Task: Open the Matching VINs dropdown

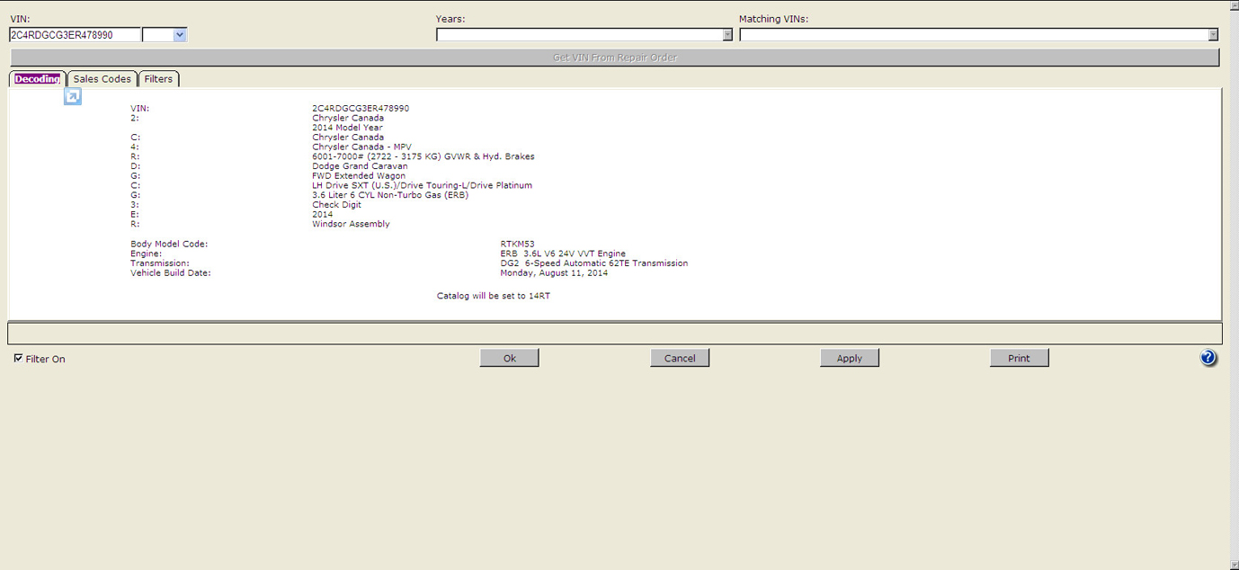Action: [1212, 35]
